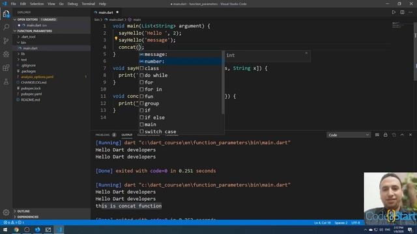Click the errors and warnings status indicator
Viewport: 417px width, 234px height.
click(14, 222)
